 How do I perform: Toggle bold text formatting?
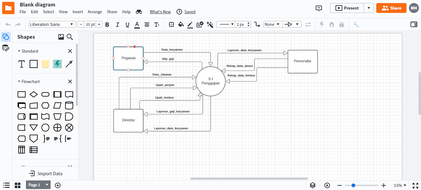(107, 24)
